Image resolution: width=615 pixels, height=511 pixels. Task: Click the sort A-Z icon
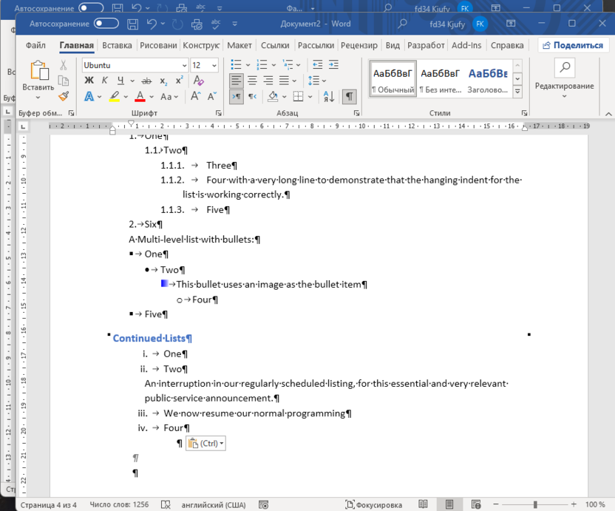point(329,96)
